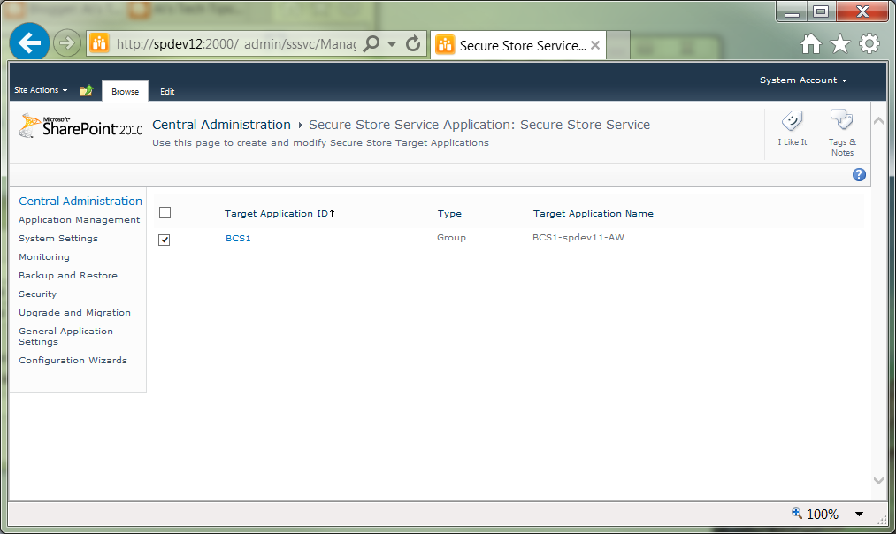Open Central Administration heading in sidebar

pyautogui.click(x=80, y=201)
